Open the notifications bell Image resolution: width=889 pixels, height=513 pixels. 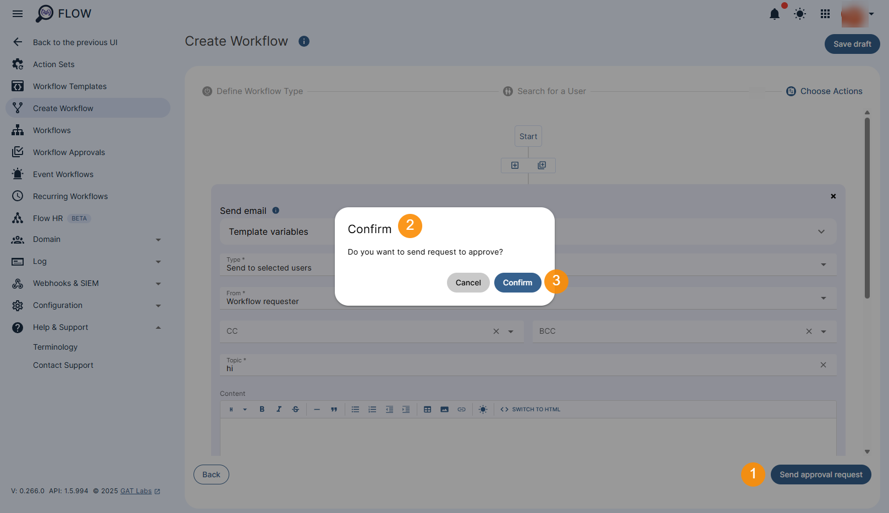click(x=774, y=14)
